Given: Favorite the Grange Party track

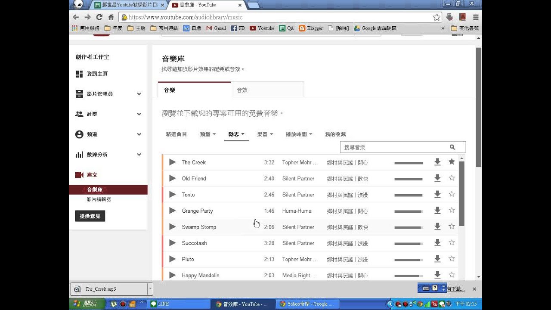Looking at the screenshot, I should coord(452,210).
